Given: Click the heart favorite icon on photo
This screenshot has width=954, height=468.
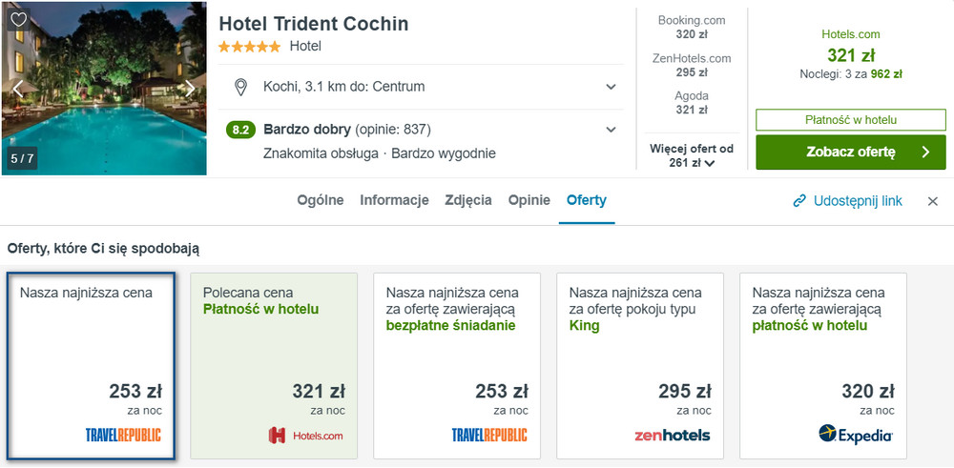Looking at the screenshot, I should [19, 19].
